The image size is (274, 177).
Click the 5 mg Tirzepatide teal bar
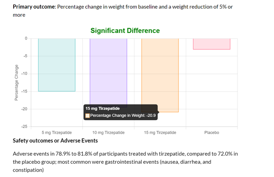(x=57, y=65)
